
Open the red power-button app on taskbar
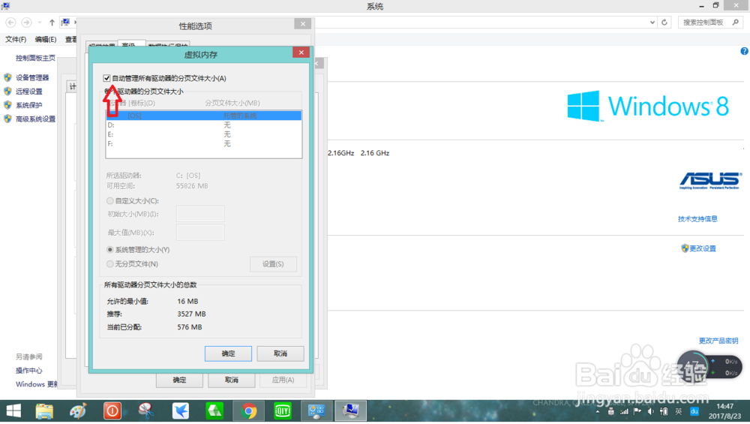click(112, 411)
